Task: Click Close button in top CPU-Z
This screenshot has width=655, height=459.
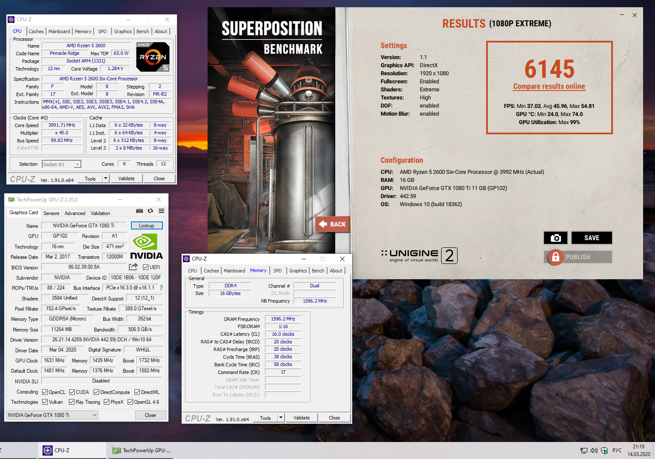Action: pos(159,178)
